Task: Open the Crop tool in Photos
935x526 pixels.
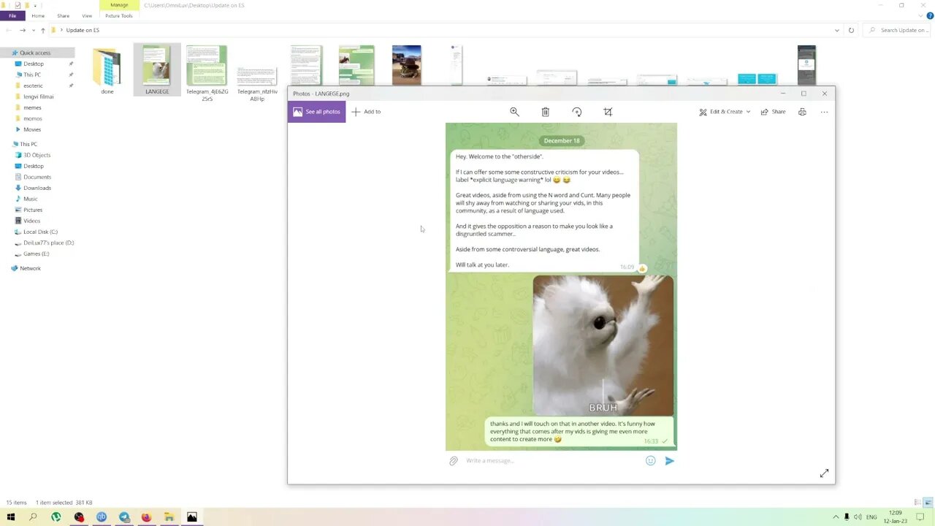Action: (608, 112)
